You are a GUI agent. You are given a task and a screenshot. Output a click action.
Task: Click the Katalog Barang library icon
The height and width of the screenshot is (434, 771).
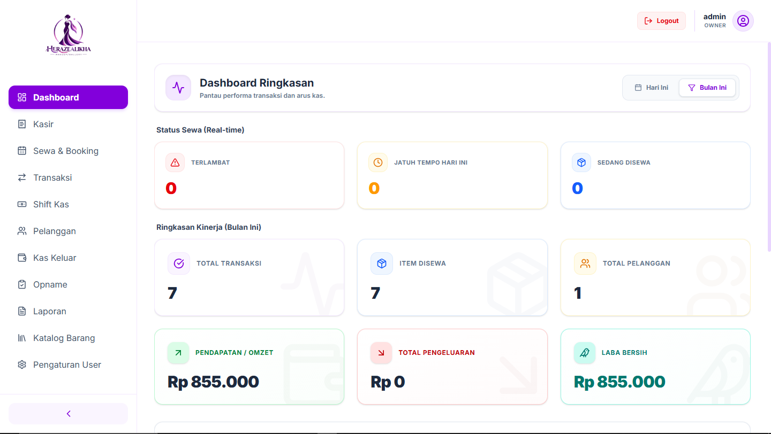22,338
